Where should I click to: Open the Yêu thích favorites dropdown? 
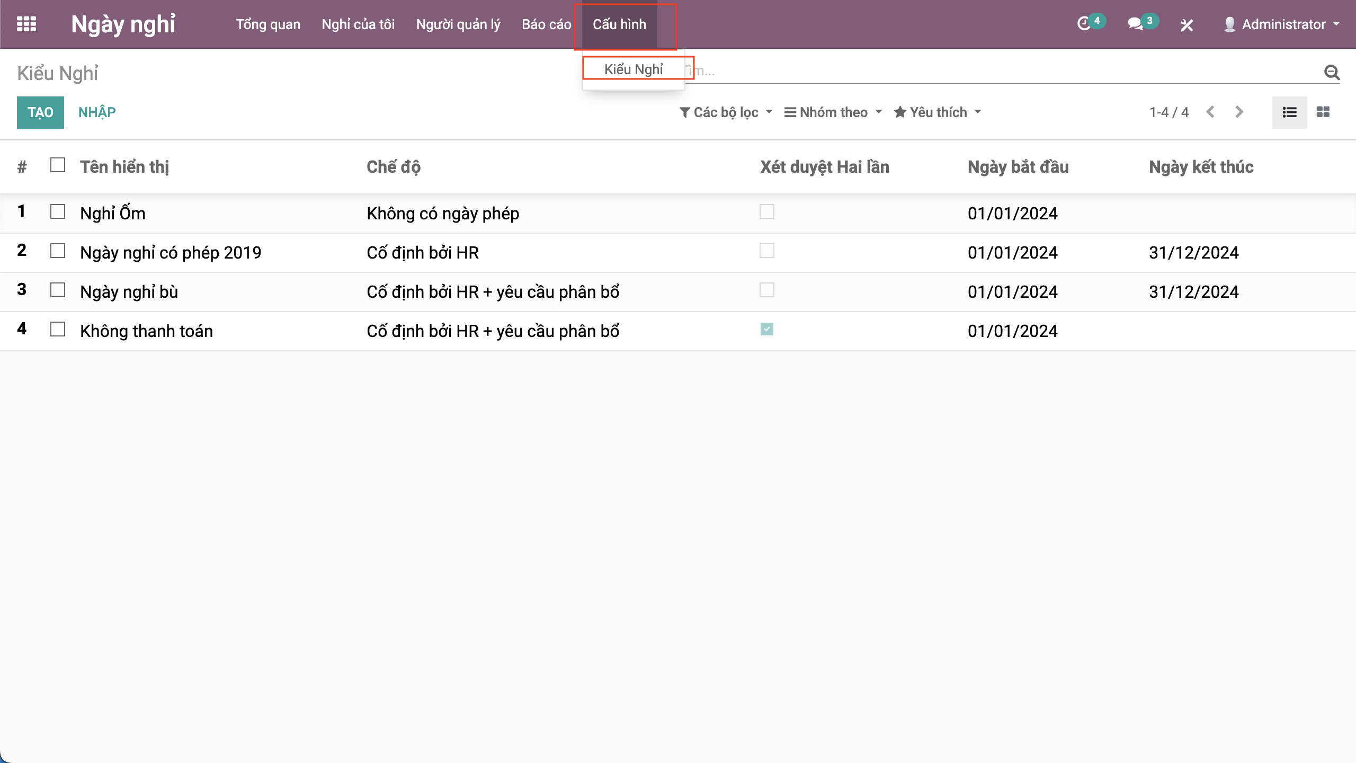[937, 112]
